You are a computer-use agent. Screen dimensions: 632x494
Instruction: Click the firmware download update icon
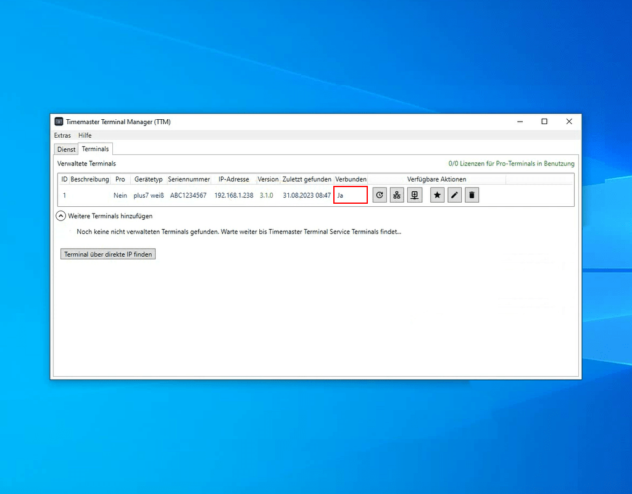(415, 195)
